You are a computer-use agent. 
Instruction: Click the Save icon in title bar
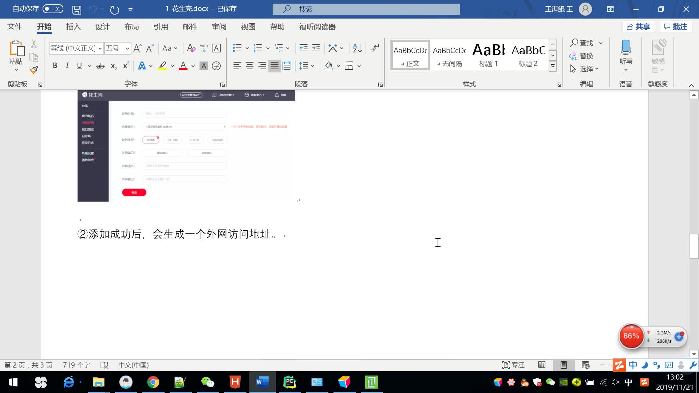point(76,9)
